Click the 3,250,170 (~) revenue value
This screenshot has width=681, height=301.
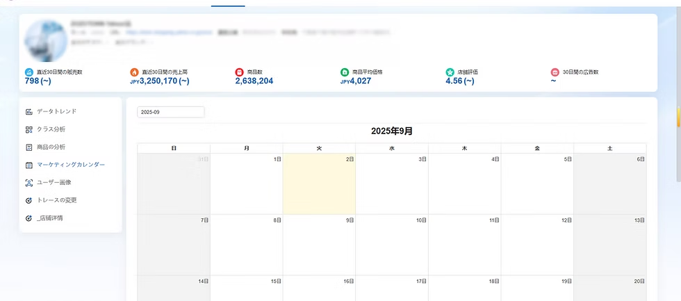[x=164, y=81]
